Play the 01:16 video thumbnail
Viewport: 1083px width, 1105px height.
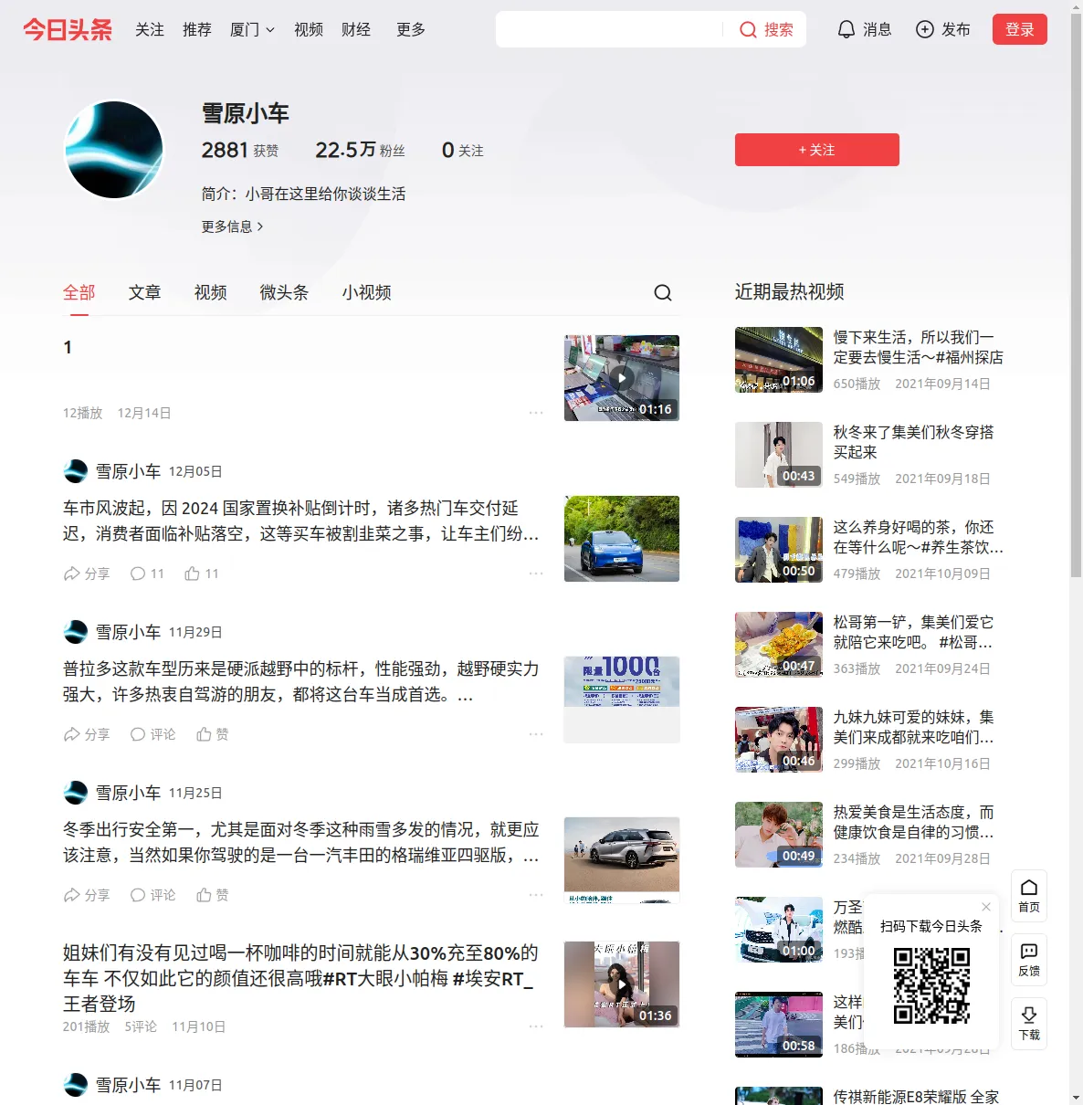622,378
